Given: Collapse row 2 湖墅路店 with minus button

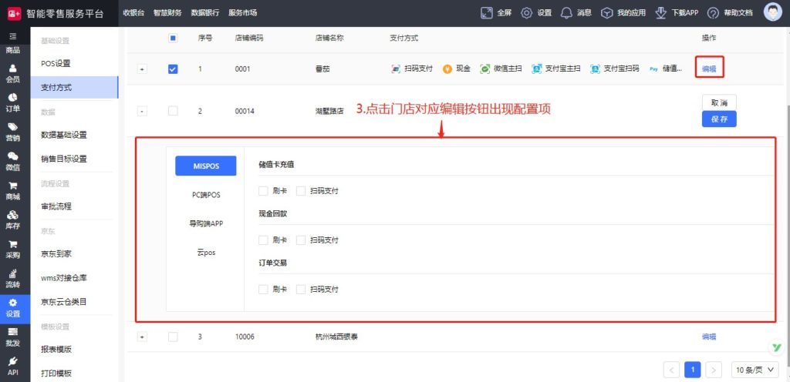Looking at the screenshot, I should [143, 111].
